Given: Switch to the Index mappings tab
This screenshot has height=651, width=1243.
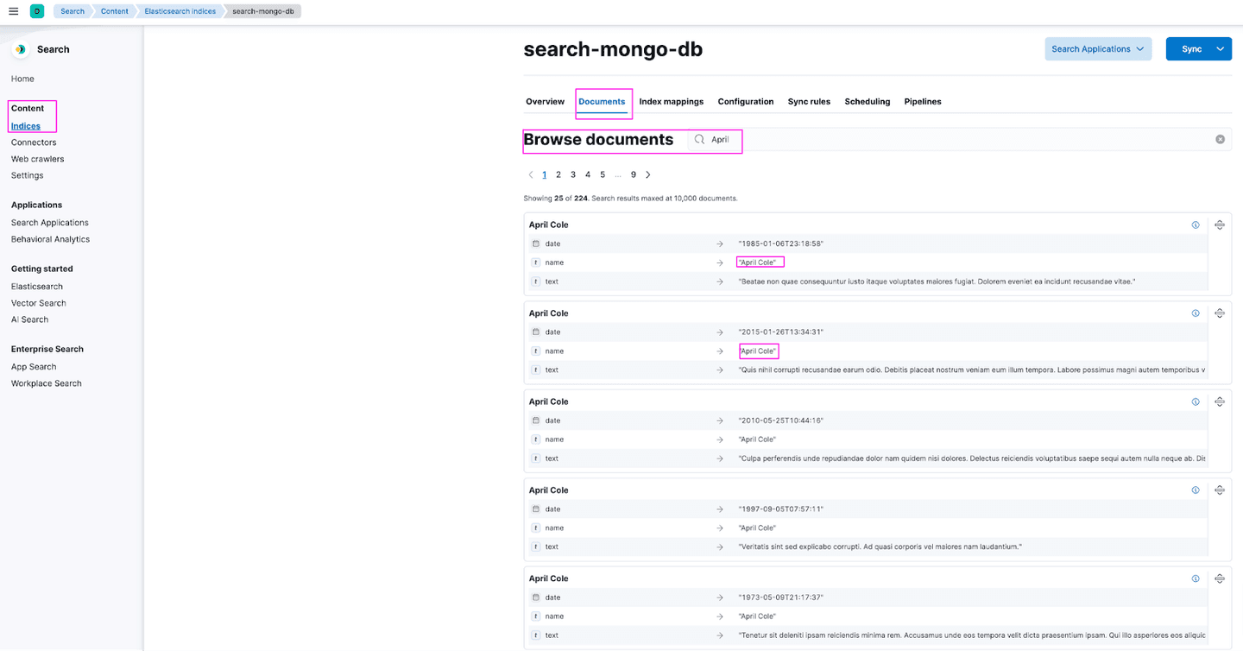Looking at the screenshot, I should tap(671, 102).
